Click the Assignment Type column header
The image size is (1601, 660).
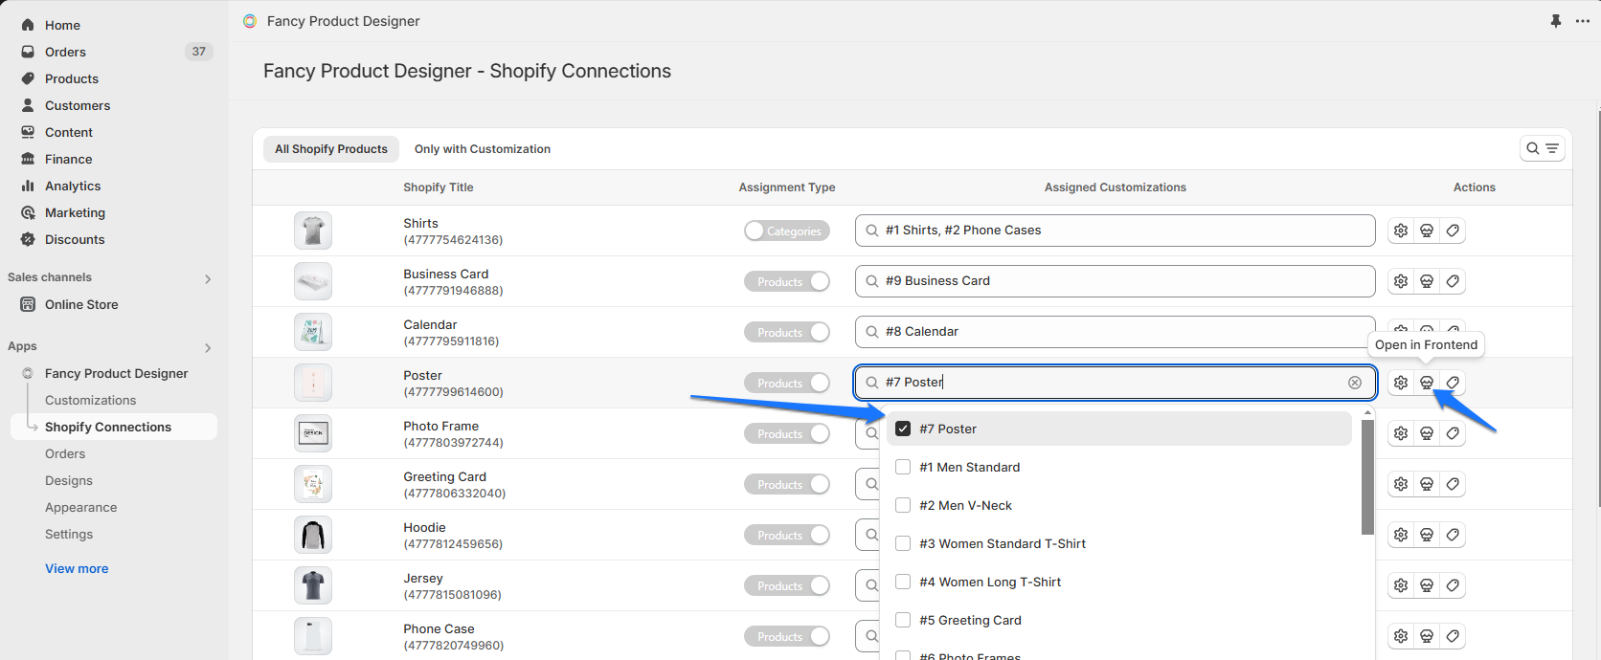point(787,187)
